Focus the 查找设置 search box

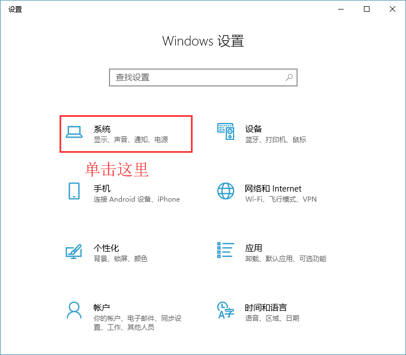pos(203,78)
